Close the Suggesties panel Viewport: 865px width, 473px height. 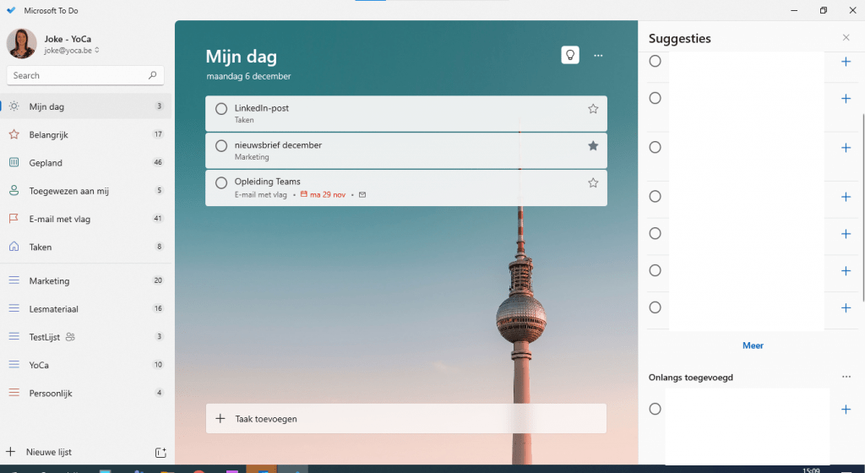tap(846, 37)
